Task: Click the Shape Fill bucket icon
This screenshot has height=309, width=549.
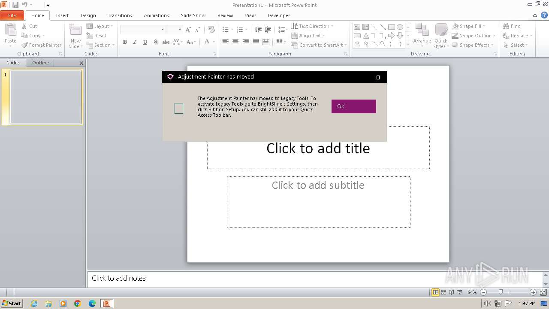Action: (455, 26)
